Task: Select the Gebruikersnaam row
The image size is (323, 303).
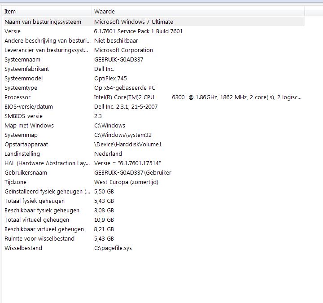Action: 26,173
